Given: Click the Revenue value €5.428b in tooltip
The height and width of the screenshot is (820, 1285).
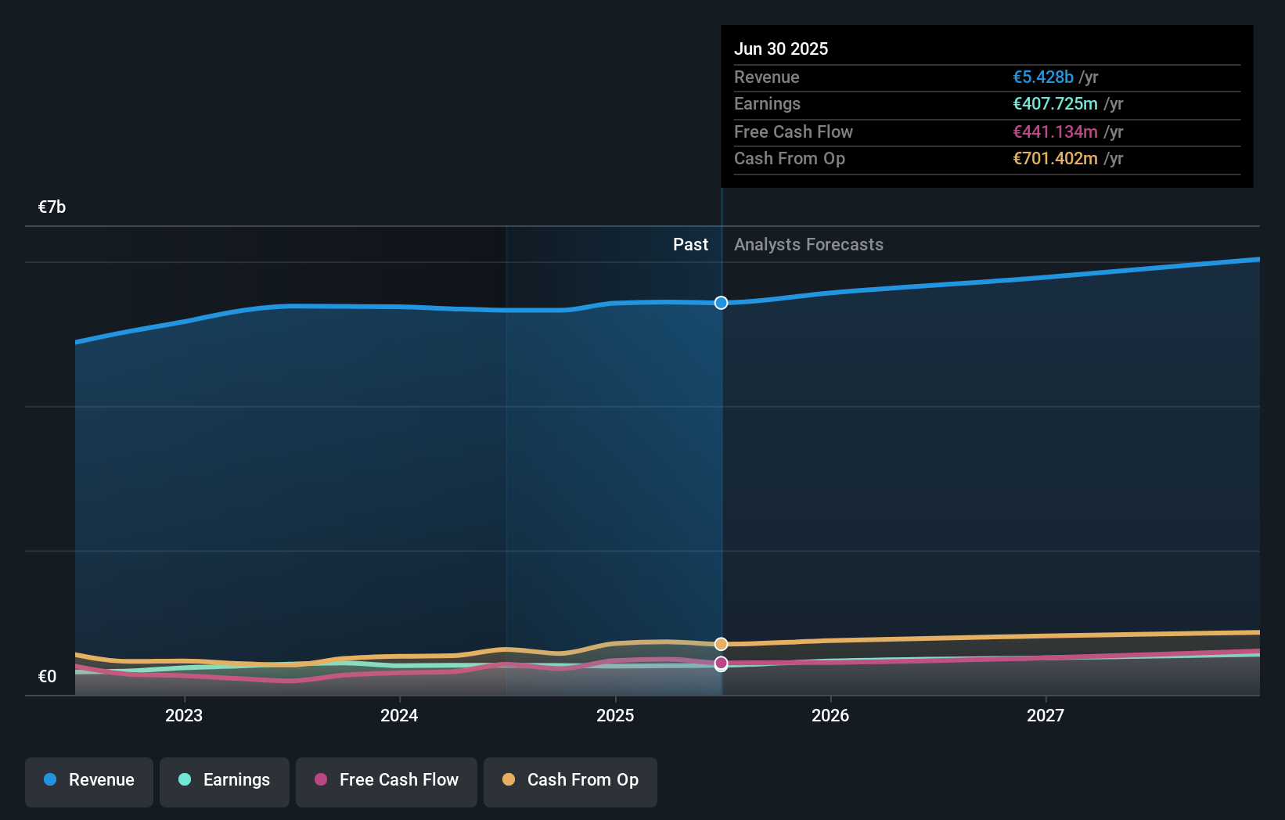Looking at the screenshot, I should pos(1042,77).
